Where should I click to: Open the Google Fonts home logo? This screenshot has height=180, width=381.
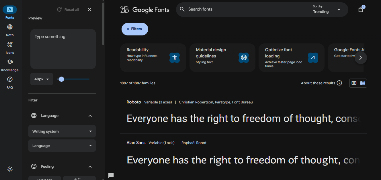145,9
